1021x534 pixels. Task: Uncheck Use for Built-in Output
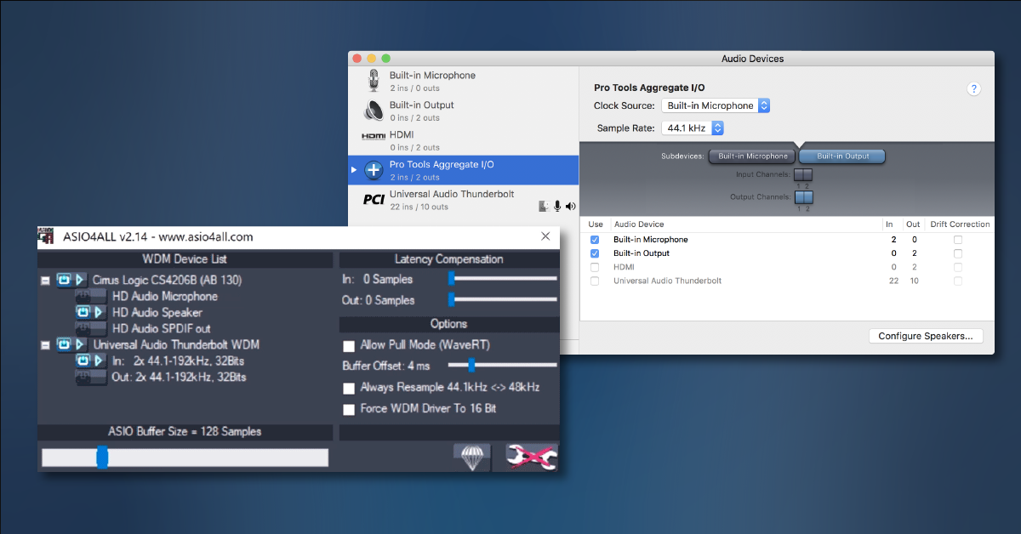595,253
